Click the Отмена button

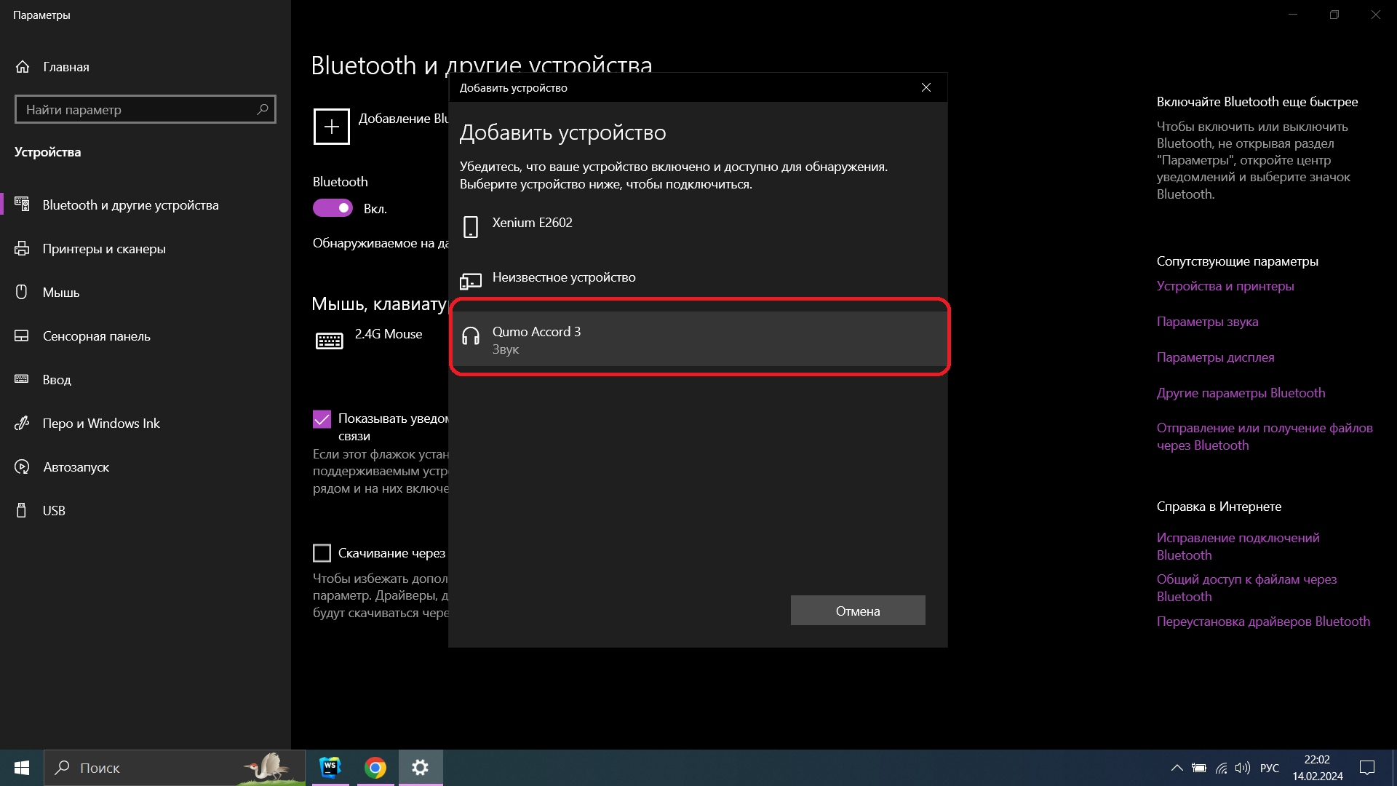click(x=858, y=611)
